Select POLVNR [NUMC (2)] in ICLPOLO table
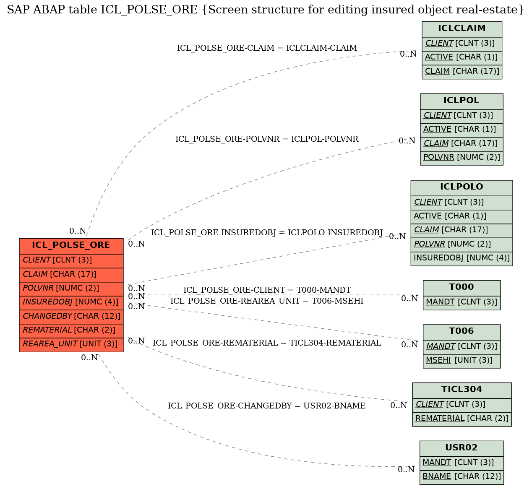This screenshot has height=489, width=532. pyautogui.click(x=462, y=244)
